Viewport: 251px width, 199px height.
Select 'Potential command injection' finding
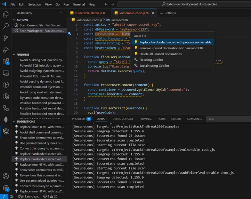pyautogui.click(x=39, y=87)
